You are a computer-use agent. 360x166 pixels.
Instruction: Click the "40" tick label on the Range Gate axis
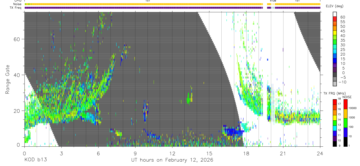click(x=17, y=75)
